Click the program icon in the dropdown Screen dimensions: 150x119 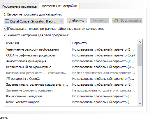(7, 21)
